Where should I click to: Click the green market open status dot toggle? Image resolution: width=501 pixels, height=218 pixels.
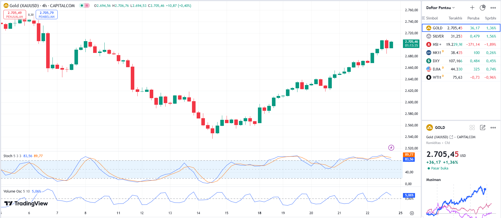(82, 5)
